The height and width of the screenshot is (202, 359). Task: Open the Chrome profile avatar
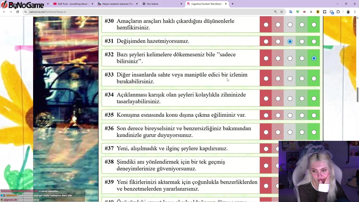coord(348,12)
